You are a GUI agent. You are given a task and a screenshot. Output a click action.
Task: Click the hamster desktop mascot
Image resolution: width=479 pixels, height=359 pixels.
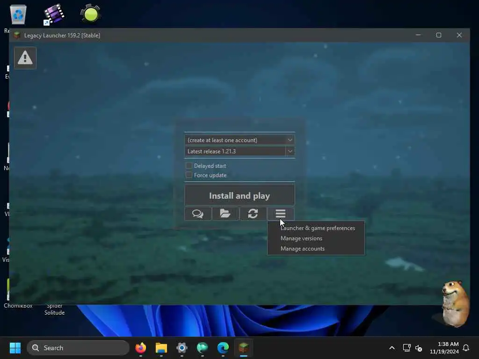click(x=455, y=303)
